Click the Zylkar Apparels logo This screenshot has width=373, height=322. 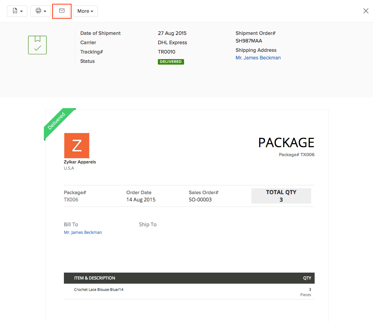point(77,145)
